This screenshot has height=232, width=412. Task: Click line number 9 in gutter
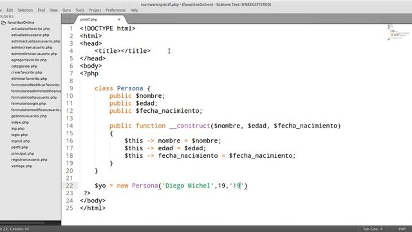[x=71, y=88]
